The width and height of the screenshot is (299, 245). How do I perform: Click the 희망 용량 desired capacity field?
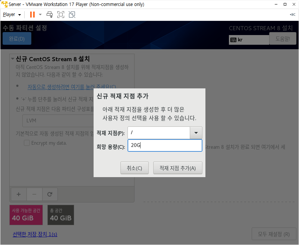tap(165, 145)
